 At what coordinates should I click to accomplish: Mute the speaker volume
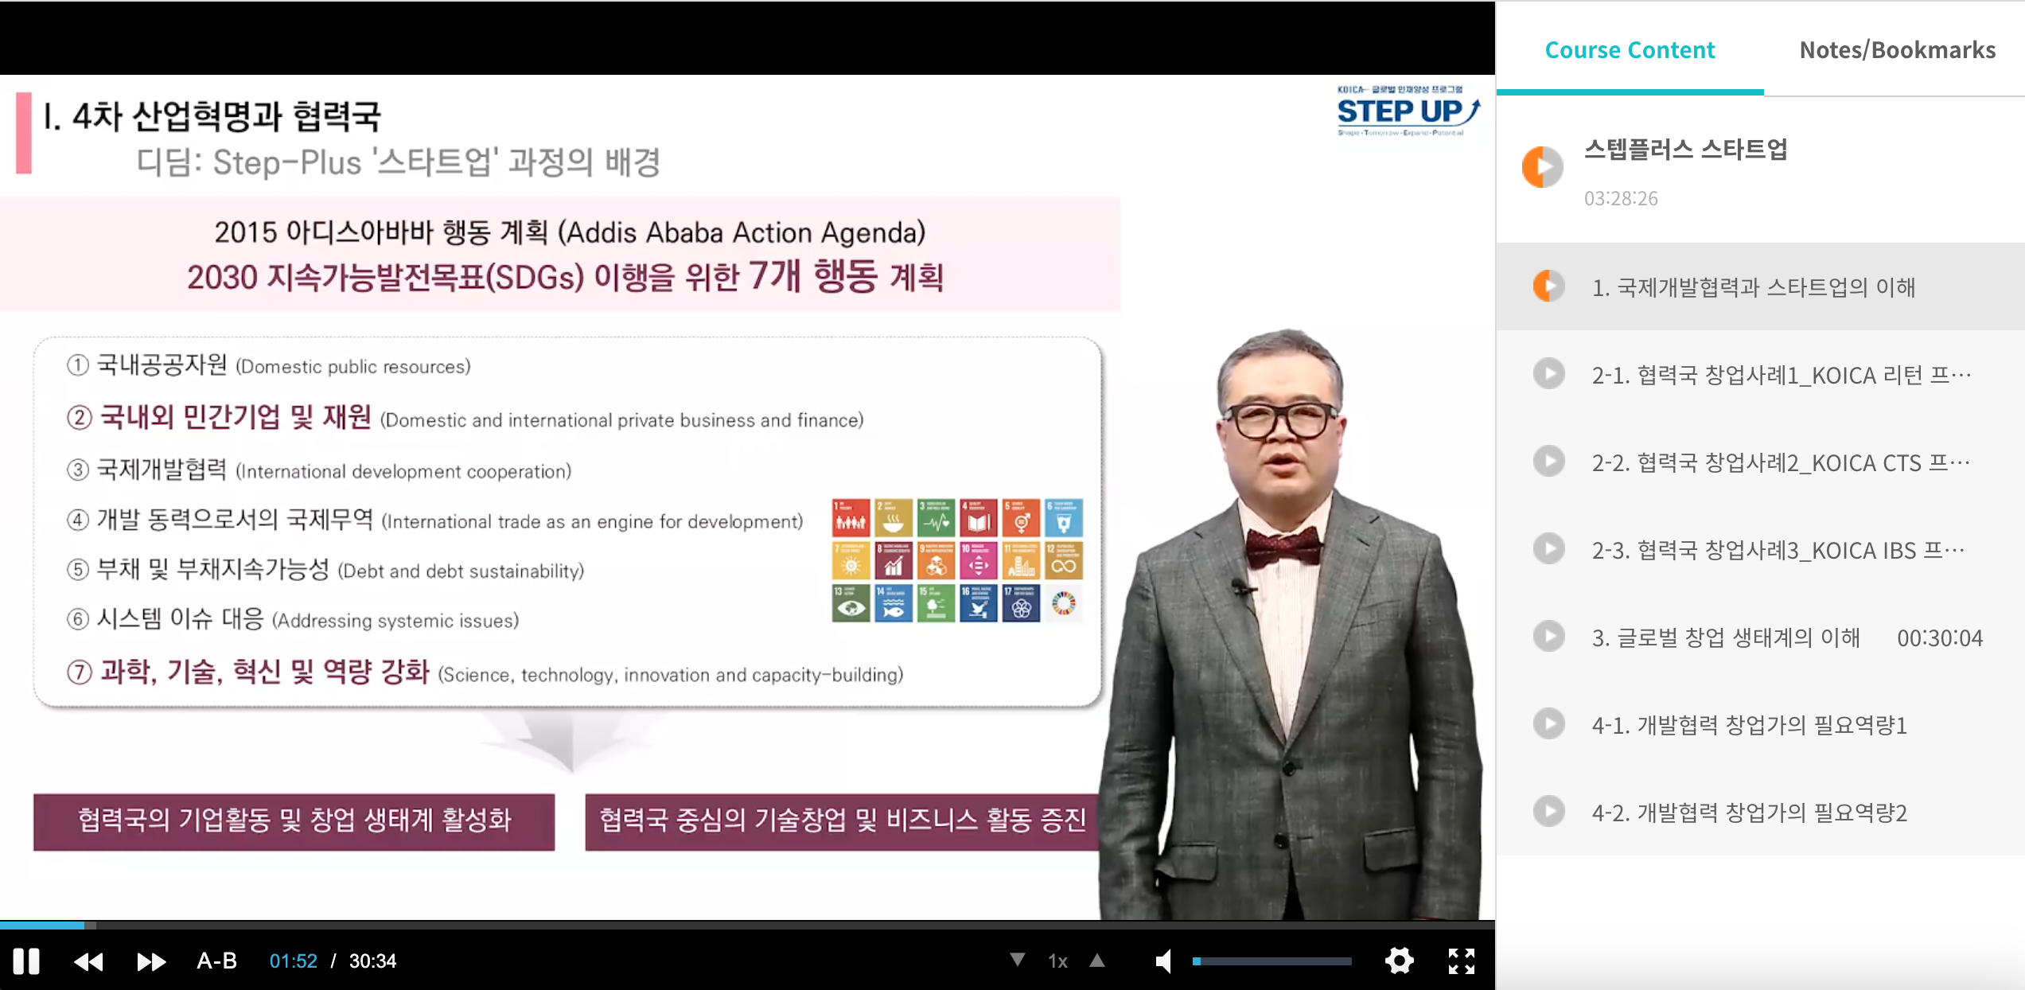click(x=1163, y=961)
